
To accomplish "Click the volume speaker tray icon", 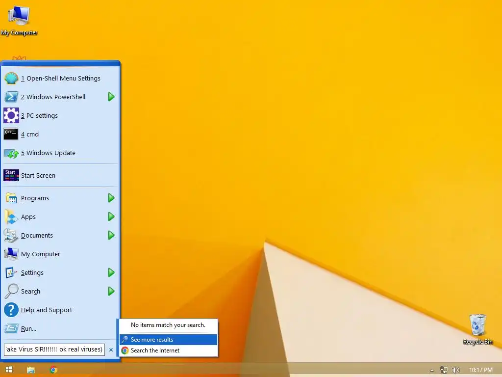I will tap(455, 370).
